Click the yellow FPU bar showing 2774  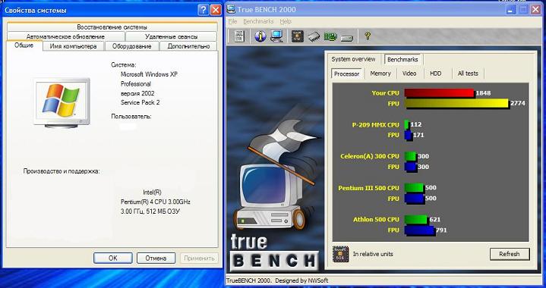[456, 104]
